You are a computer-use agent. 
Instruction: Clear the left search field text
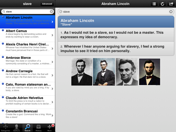[x=51, y=11]
